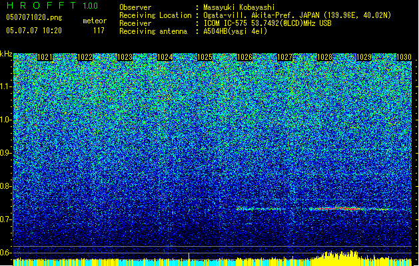Image resolution: width=419 pixels, height=266 pixels.
Task: Click the 0.8 frequency axis label
Action: (6, 186)
